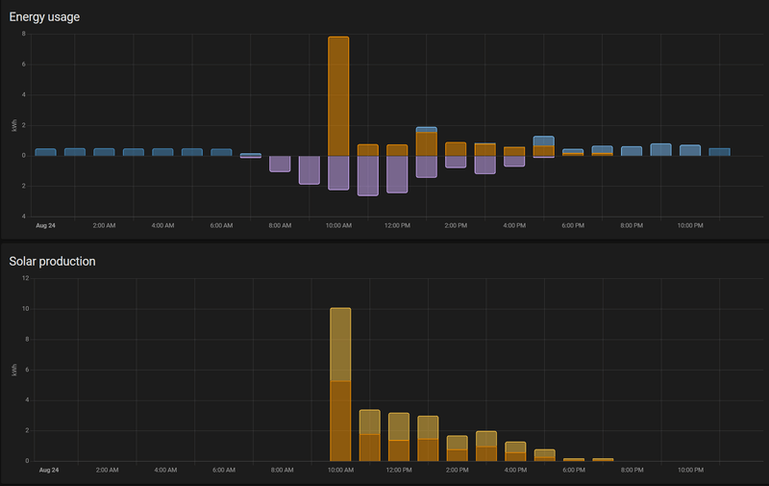Click the tall orange 10:00 AM energy usage bar

(338, 96)
